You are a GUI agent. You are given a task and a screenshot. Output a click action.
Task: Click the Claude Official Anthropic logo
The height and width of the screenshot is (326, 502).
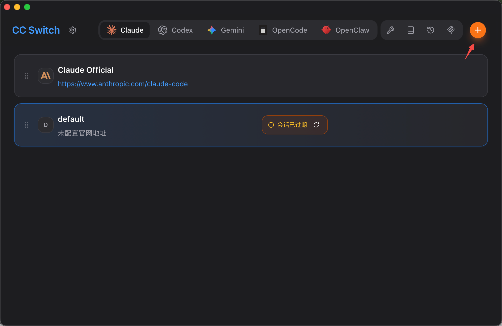[46, 76]
